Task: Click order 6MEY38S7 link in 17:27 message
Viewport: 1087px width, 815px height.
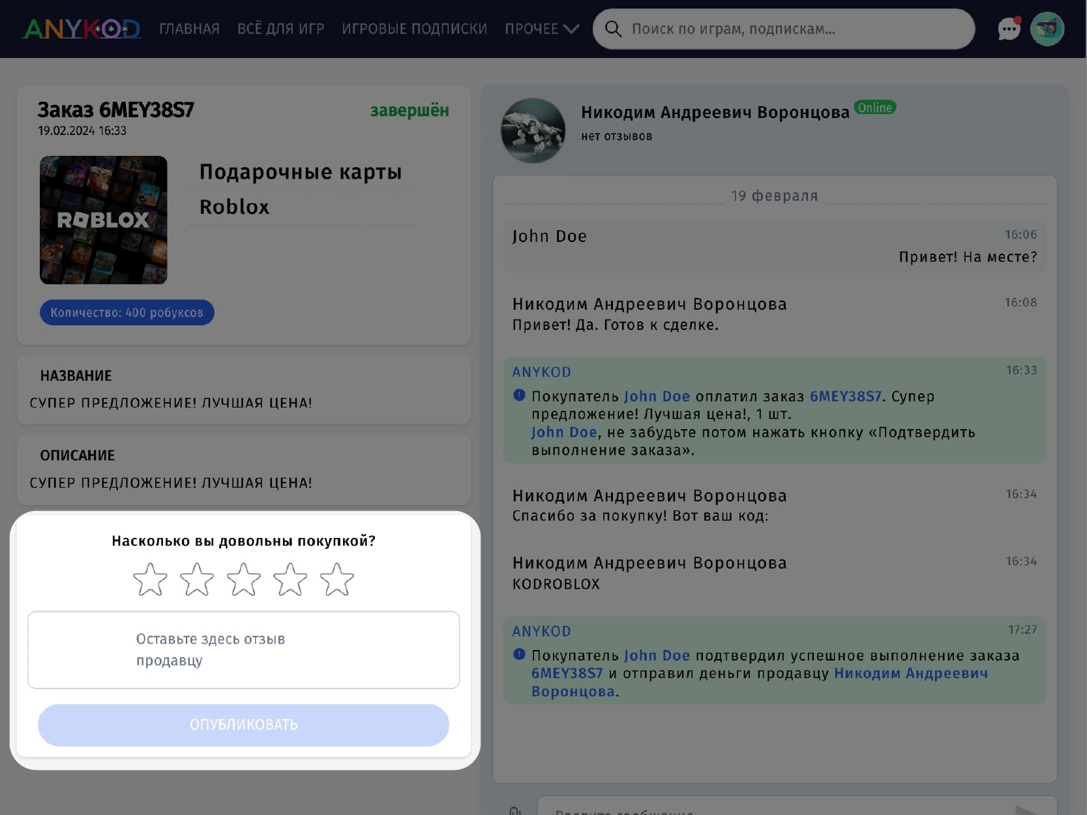Action: [567, 674]
